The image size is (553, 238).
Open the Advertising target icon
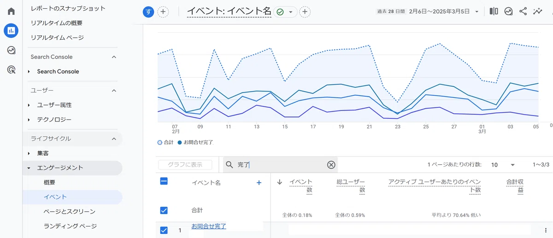(x=11, y=70)
